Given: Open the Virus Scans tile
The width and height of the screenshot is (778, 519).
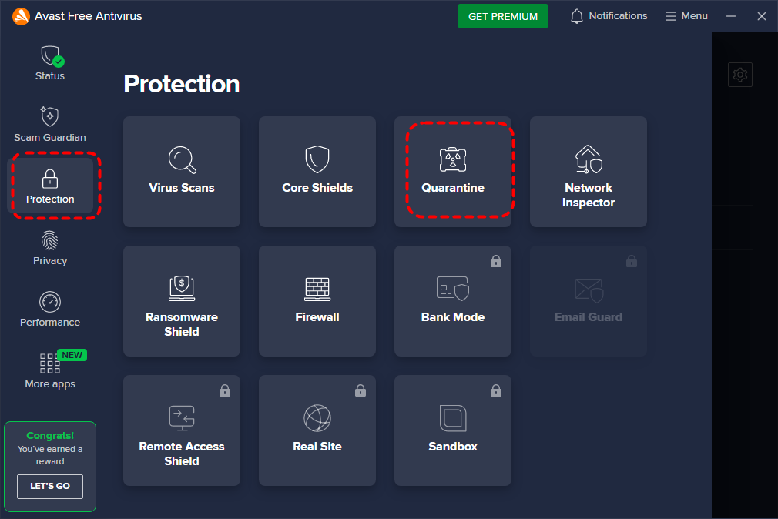Looking at the screenshot, I should pyautogui.click(x=182, y=172).
